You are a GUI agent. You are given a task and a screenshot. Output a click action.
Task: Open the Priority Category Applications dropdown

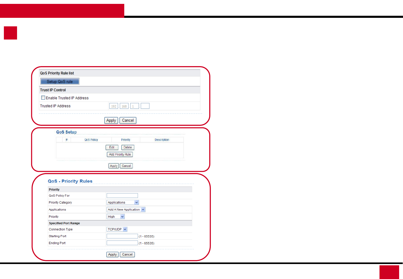pyautogui.click(x=123, y=203)
